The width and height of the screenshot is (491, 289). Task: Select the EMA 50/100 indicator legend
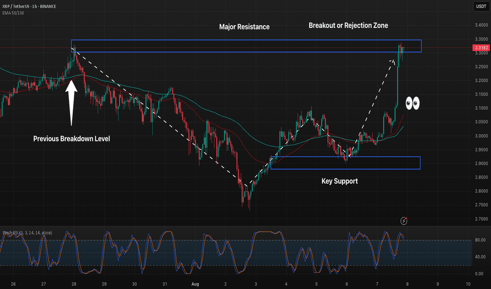tap(13, 13)
